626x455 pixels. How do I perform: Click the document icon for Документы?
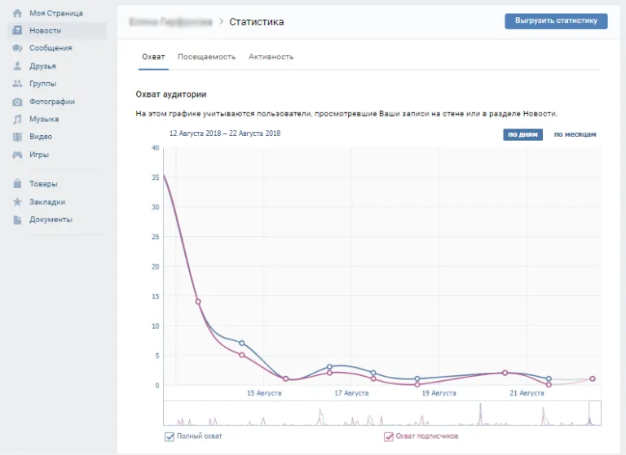point(17,219)
